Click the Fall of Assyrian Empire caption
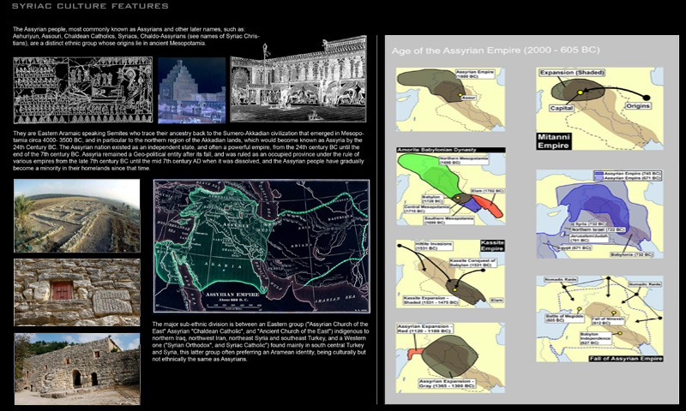This screenshot has height=411, width=686. (626, 359)
